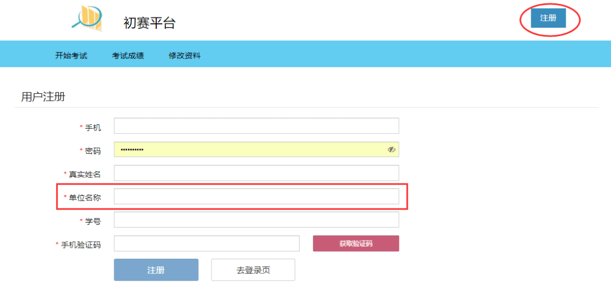Click into the 密码 password field
611x292 pixels.
pyautogui.click(x=249, y=150)
